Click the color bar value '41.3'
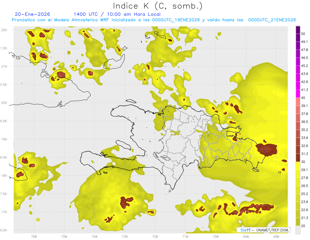 pos(305,90)
